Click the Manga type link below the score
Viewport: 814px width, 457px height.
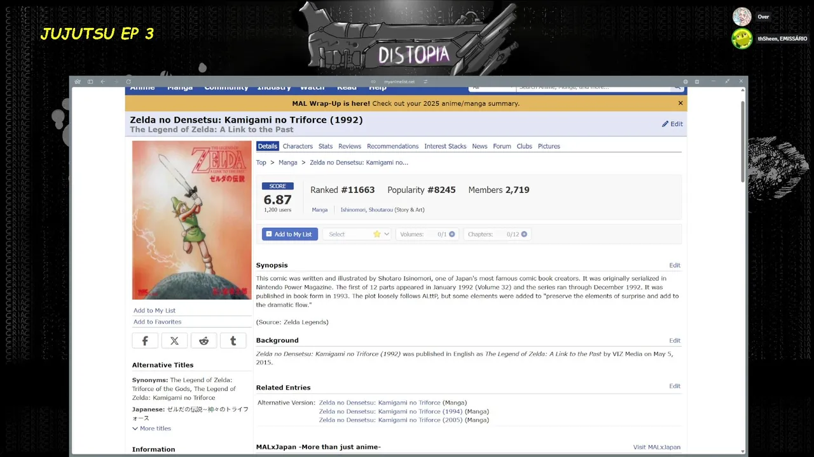click(x=320, y=209)
